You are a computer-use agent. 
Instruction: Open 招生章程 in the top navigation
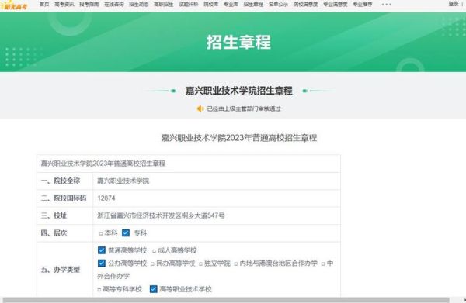(x=253, y=4)
